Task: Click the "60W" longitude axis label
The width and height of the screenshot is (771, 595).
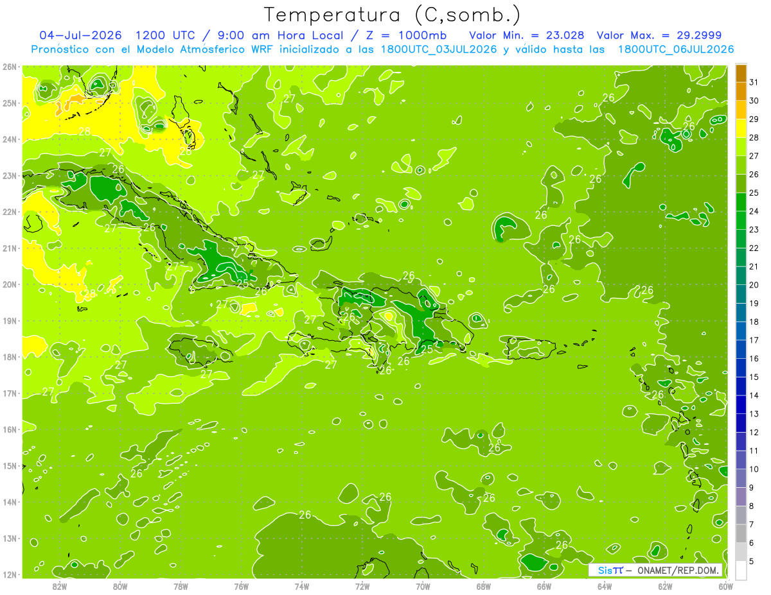Action: click(x=726, y=585)
